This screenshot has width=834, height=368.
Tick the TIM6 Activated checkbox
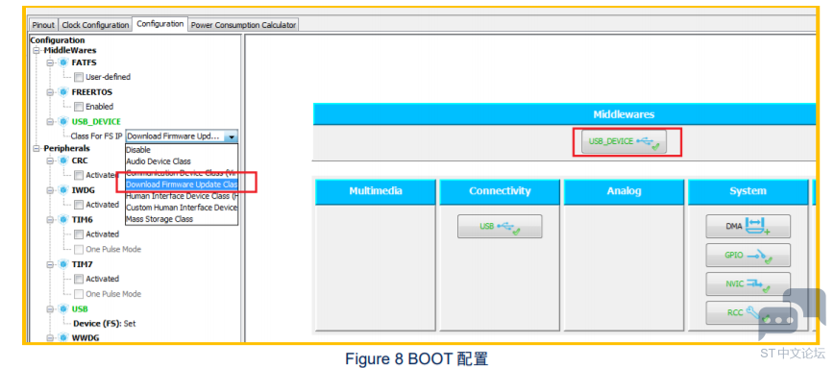pyautogui.click(x=79, y=234)
